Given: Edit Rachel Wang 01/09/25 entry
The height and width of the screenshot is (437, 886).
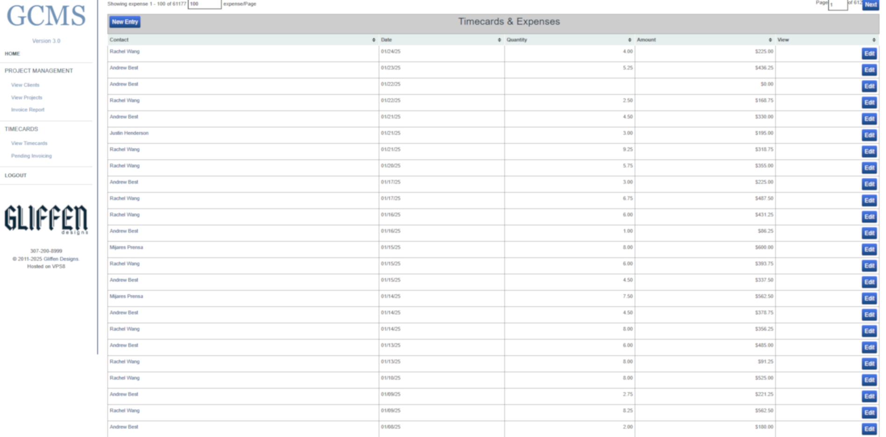Looking at the screenshot, I should [x=869, y=413].
